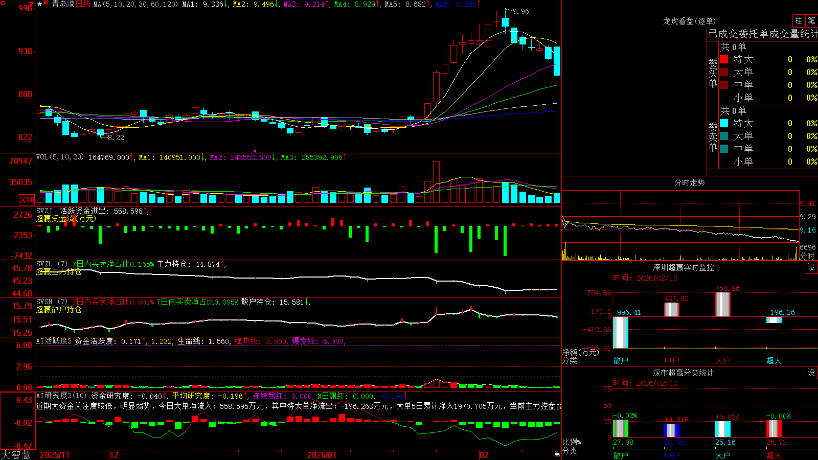The width and height of the screenshot is (818, 460).
Task: Click the cyan 特大 sell-order swatch
Action: click(x=724, y=123)
